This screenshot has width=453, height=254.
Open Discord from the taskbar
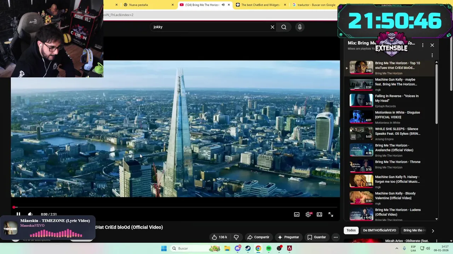[x=238, y=248]
